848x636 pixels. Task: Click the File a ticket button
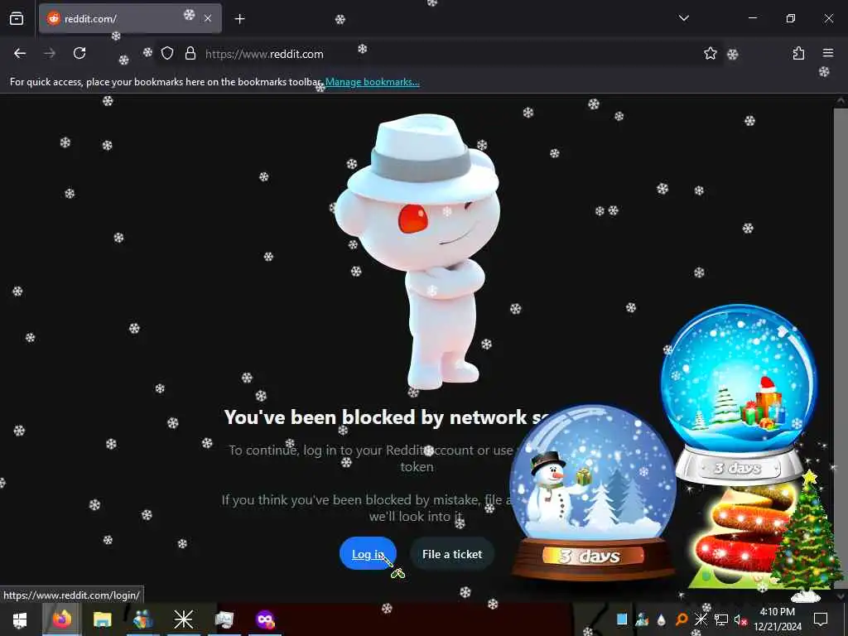451,554
